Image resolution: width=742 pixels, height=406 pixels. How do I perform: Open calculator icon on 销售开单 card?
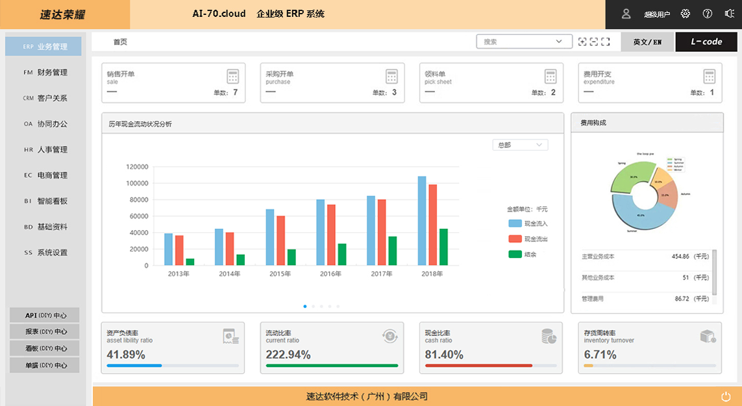[233, 77]
